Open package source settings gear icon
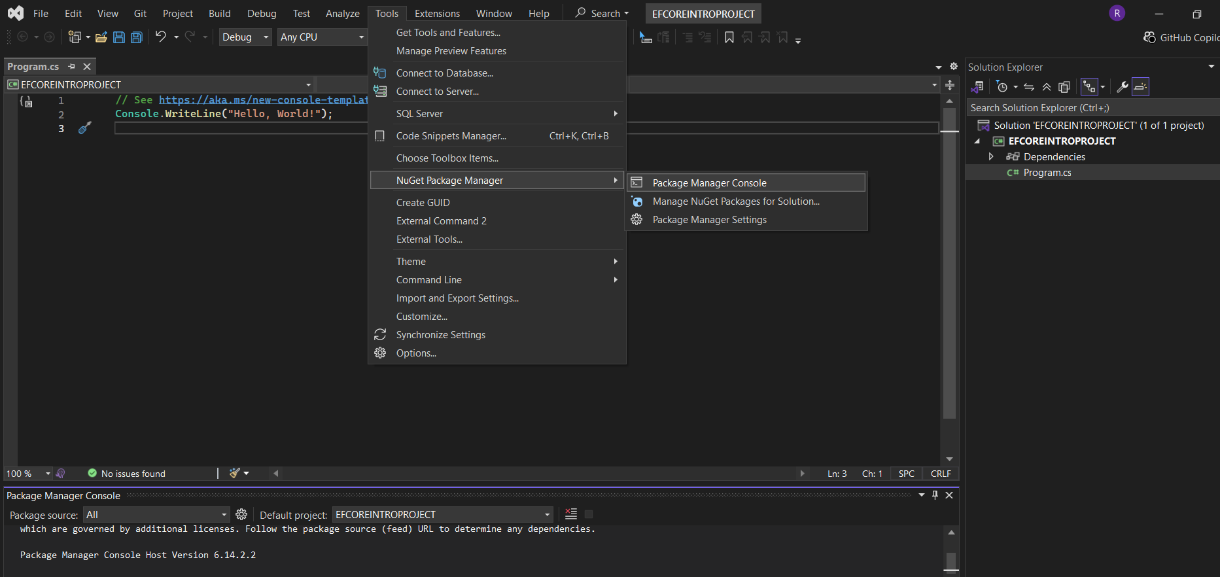1220x577 pixels. click(241, 514)
